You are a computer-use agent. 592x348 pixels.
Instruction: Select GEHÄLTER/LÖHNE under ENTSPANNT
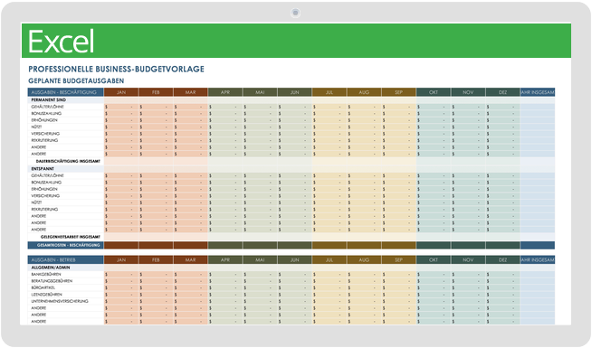pyautogui.click(x=48, y=175)
